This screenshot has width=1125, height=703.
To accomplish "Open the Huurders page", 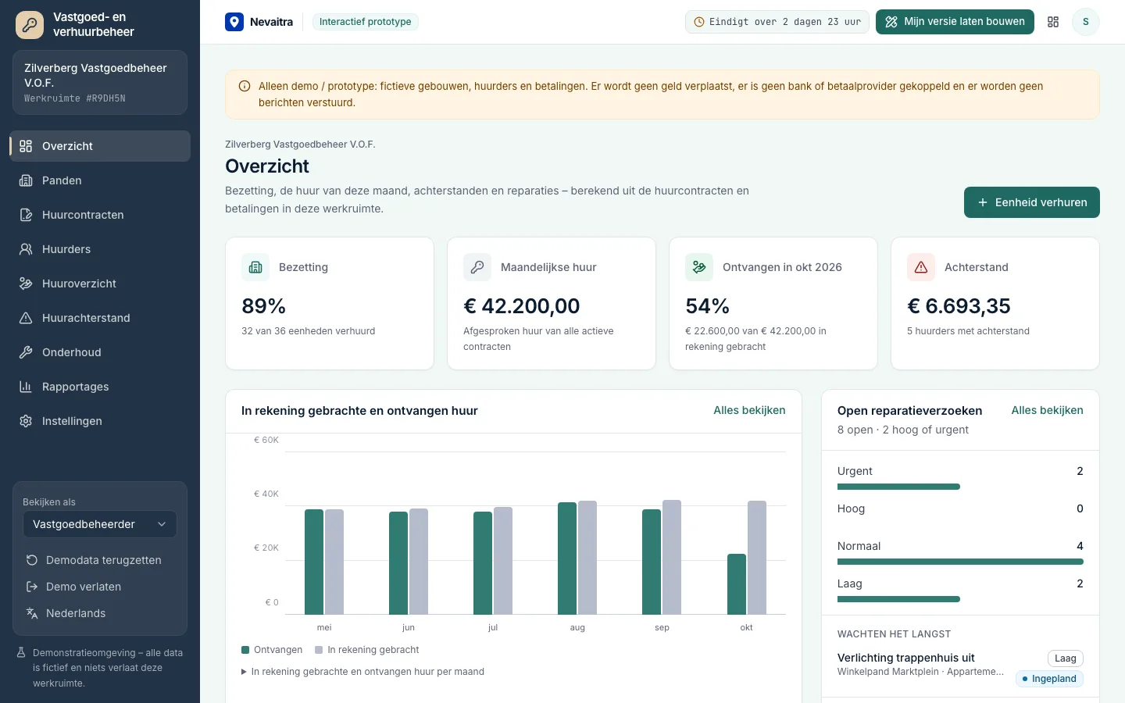I will [100, 249].
